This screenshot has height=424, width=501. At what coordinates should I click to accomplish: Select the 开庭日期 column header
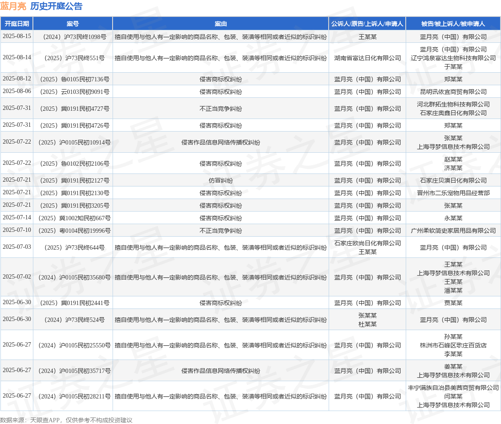click(16, 24)
